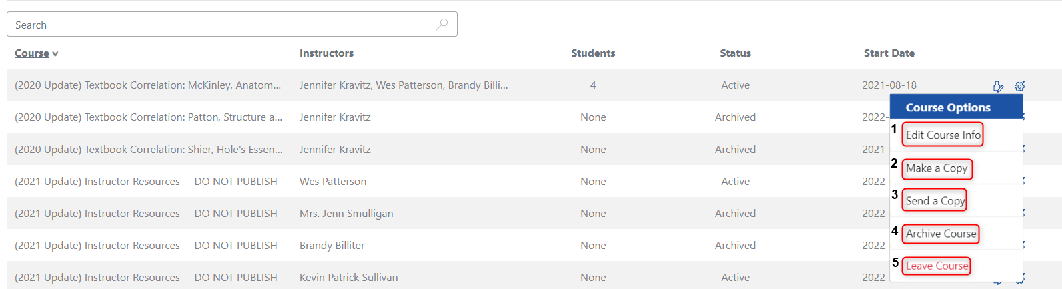The image size is (1062, 289).
Task: Click the gear options icon on first course row
Action: (x=1019, y=86)
